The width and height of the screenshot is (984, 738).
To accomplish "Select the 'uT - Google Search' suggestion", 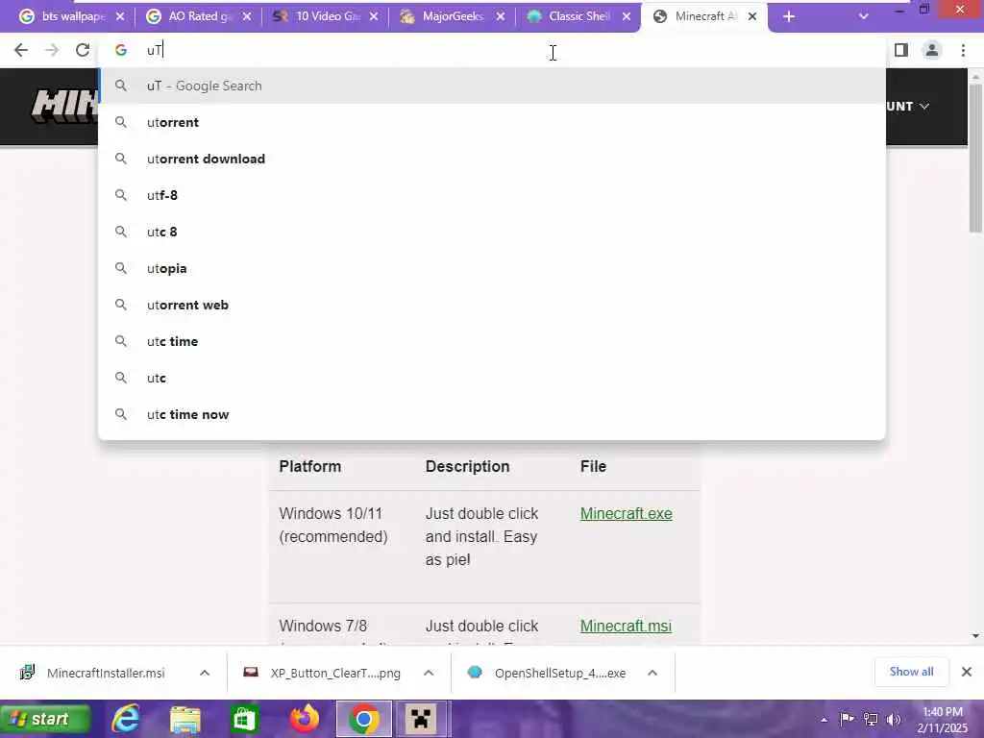I will 492,86.
